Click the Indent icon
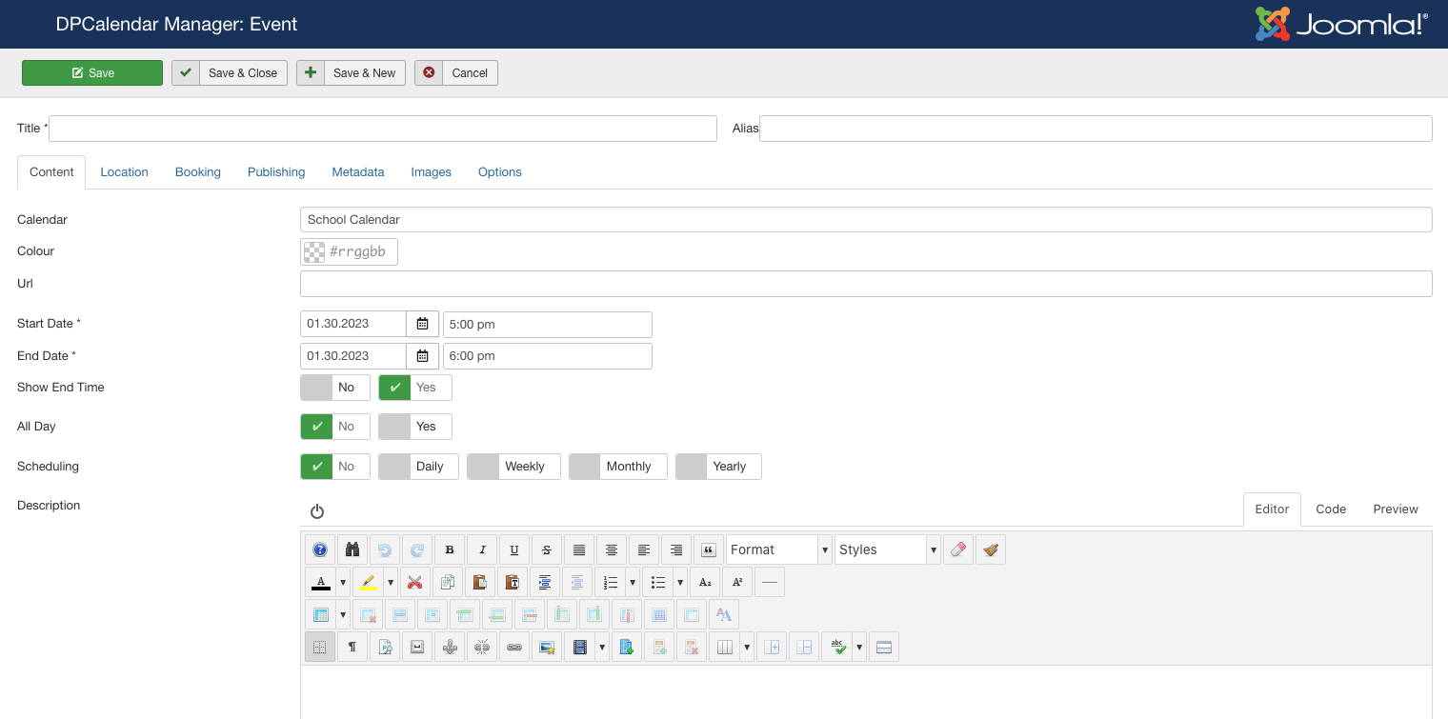The image size is (1448, 719). 544,582
